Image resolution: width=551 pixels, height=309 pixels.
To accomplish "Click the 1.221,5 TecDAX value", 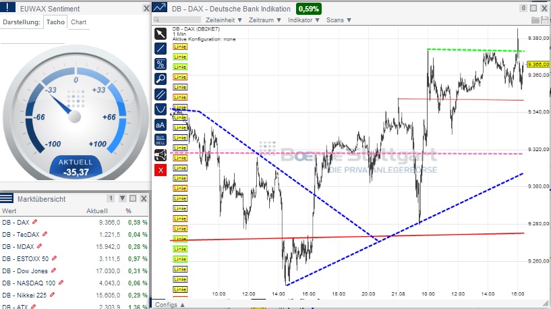I will pyautogui.click(x=109, y=235).
